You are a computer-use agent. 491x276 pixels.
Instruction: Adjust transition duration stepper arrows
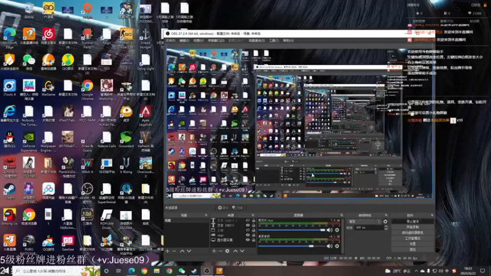tap(386, 228)
